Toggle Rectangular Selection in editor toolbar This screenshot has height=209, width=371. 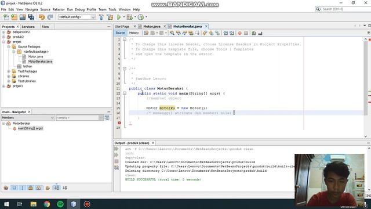(197, 33)
